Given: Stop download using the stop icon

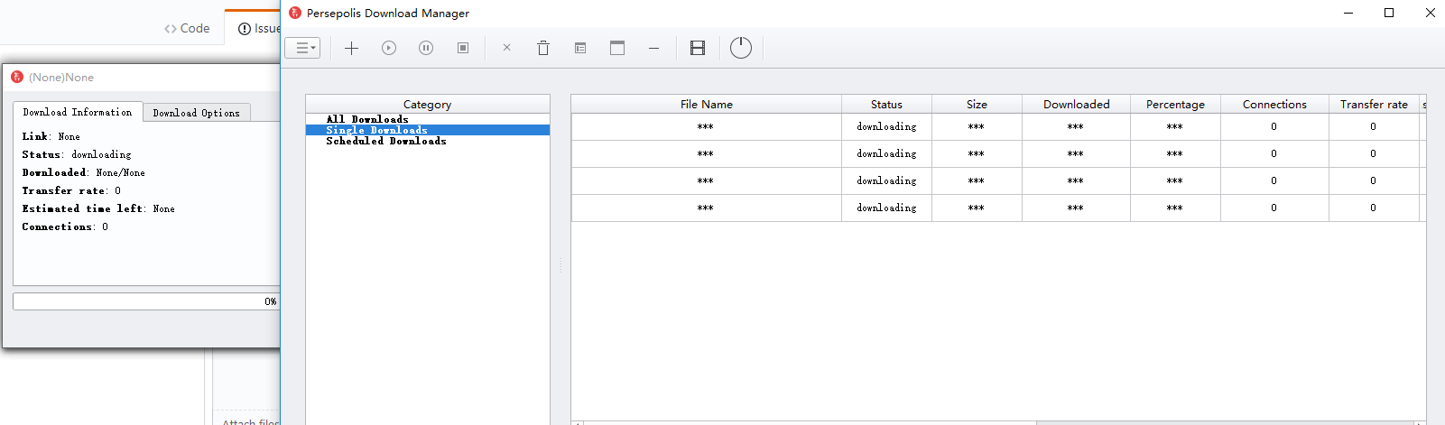Looking at the screenshot, I should (x=463, y=48).
